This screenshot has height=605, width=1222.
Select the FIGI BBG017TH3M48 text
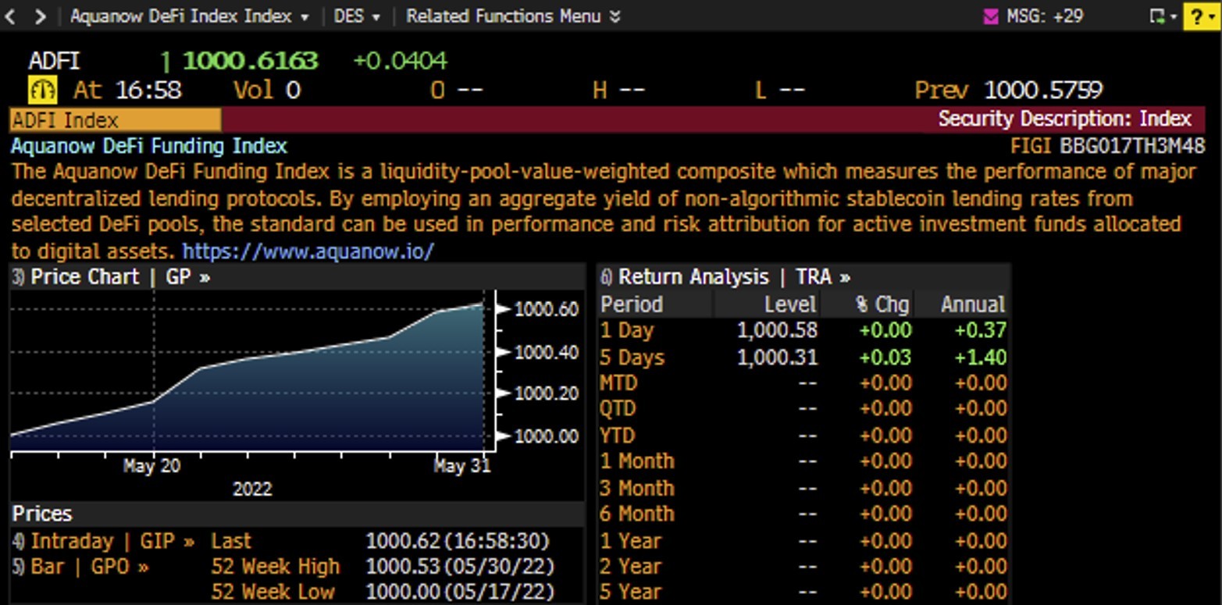(1107, 146)
